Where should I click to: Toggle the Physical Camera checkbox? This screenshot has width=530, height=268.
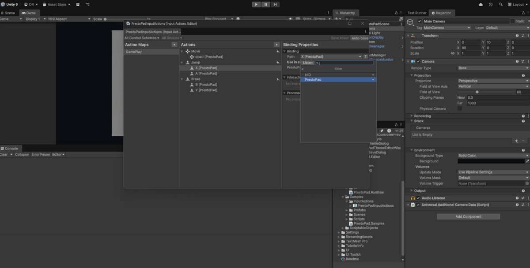[460, 108]
